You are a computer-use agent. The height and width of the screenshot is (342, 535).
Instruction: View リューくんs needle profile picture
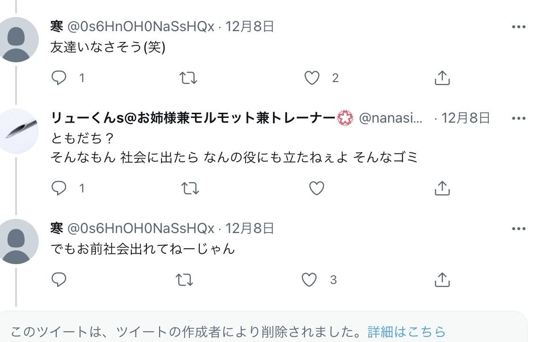[x=19, y=131]
